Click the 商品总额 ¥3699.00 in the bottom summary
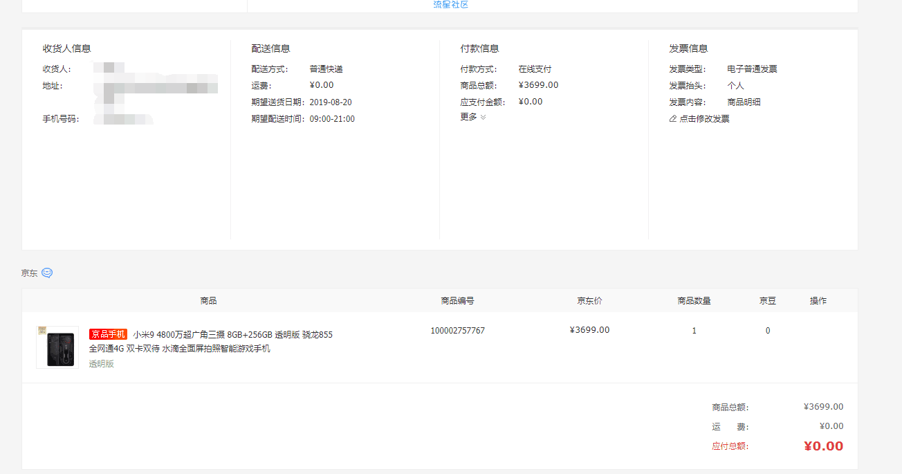This screenshot has width=902, height=474. click(824, 407)
